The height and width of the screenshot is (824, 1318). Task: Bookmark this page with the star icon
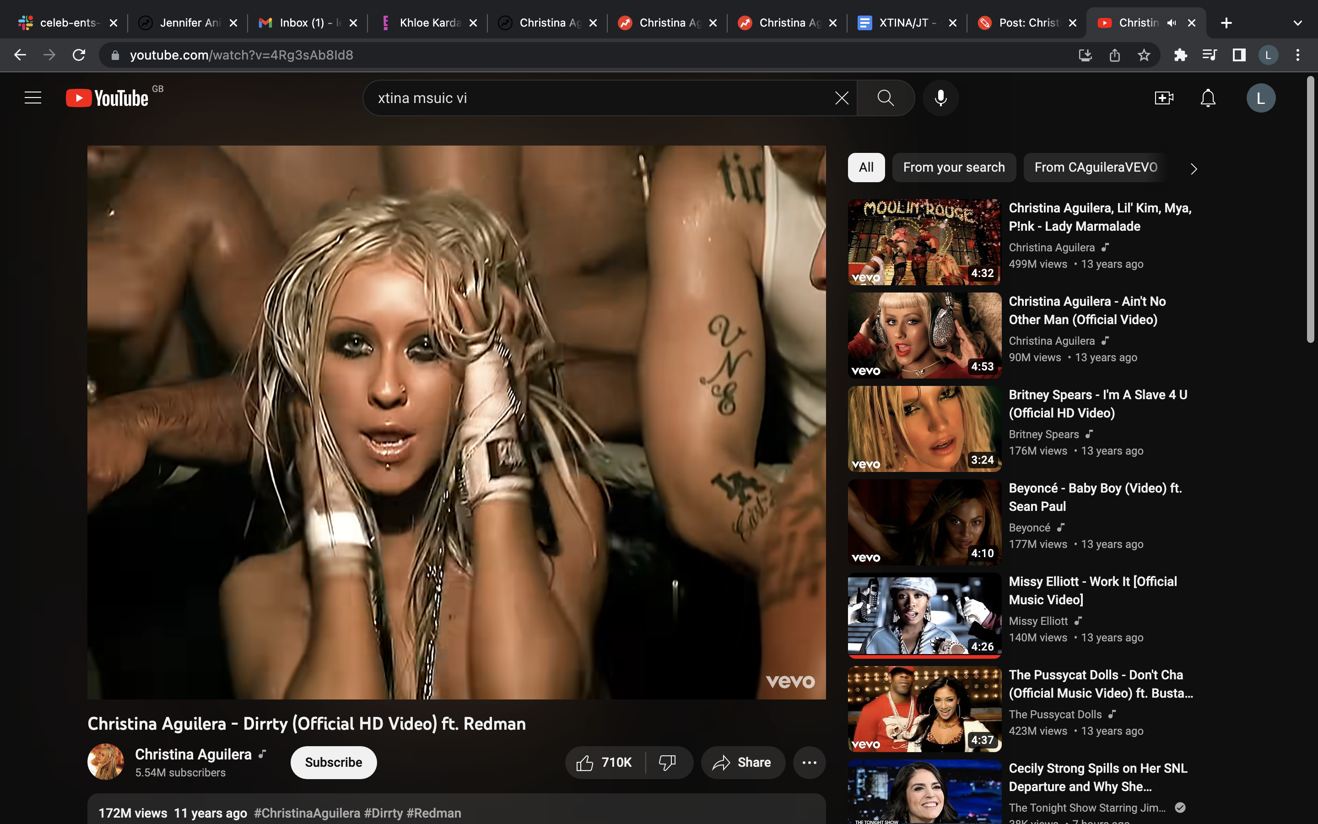(x=1144, y=55)
